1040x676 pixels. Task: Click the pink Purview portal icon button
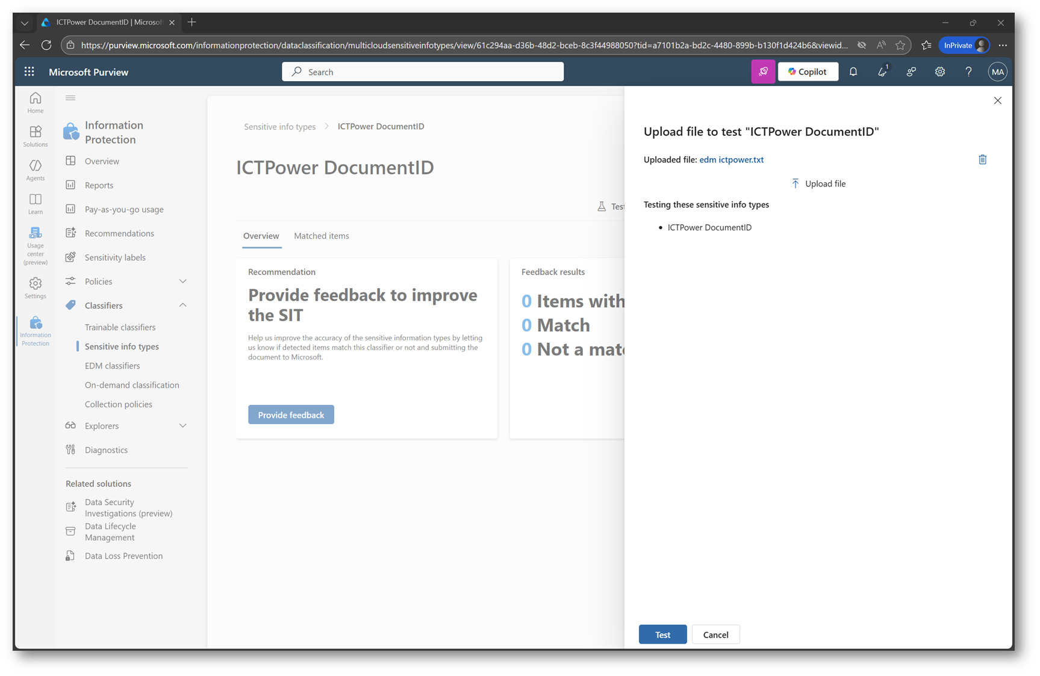coord(763,72)
